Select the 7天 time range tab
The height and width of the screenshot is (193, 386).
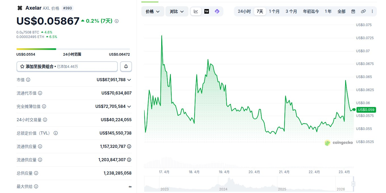point(260,11)
